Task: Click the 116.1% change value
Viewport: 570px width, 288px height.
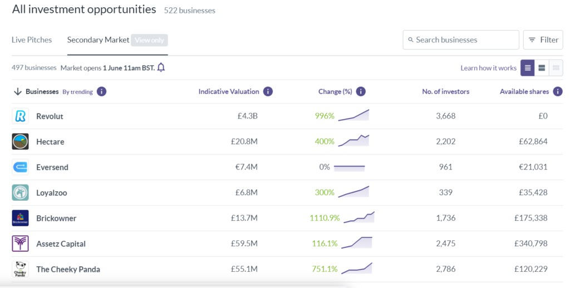Action: pyautogui.click(x=325, y=244)
